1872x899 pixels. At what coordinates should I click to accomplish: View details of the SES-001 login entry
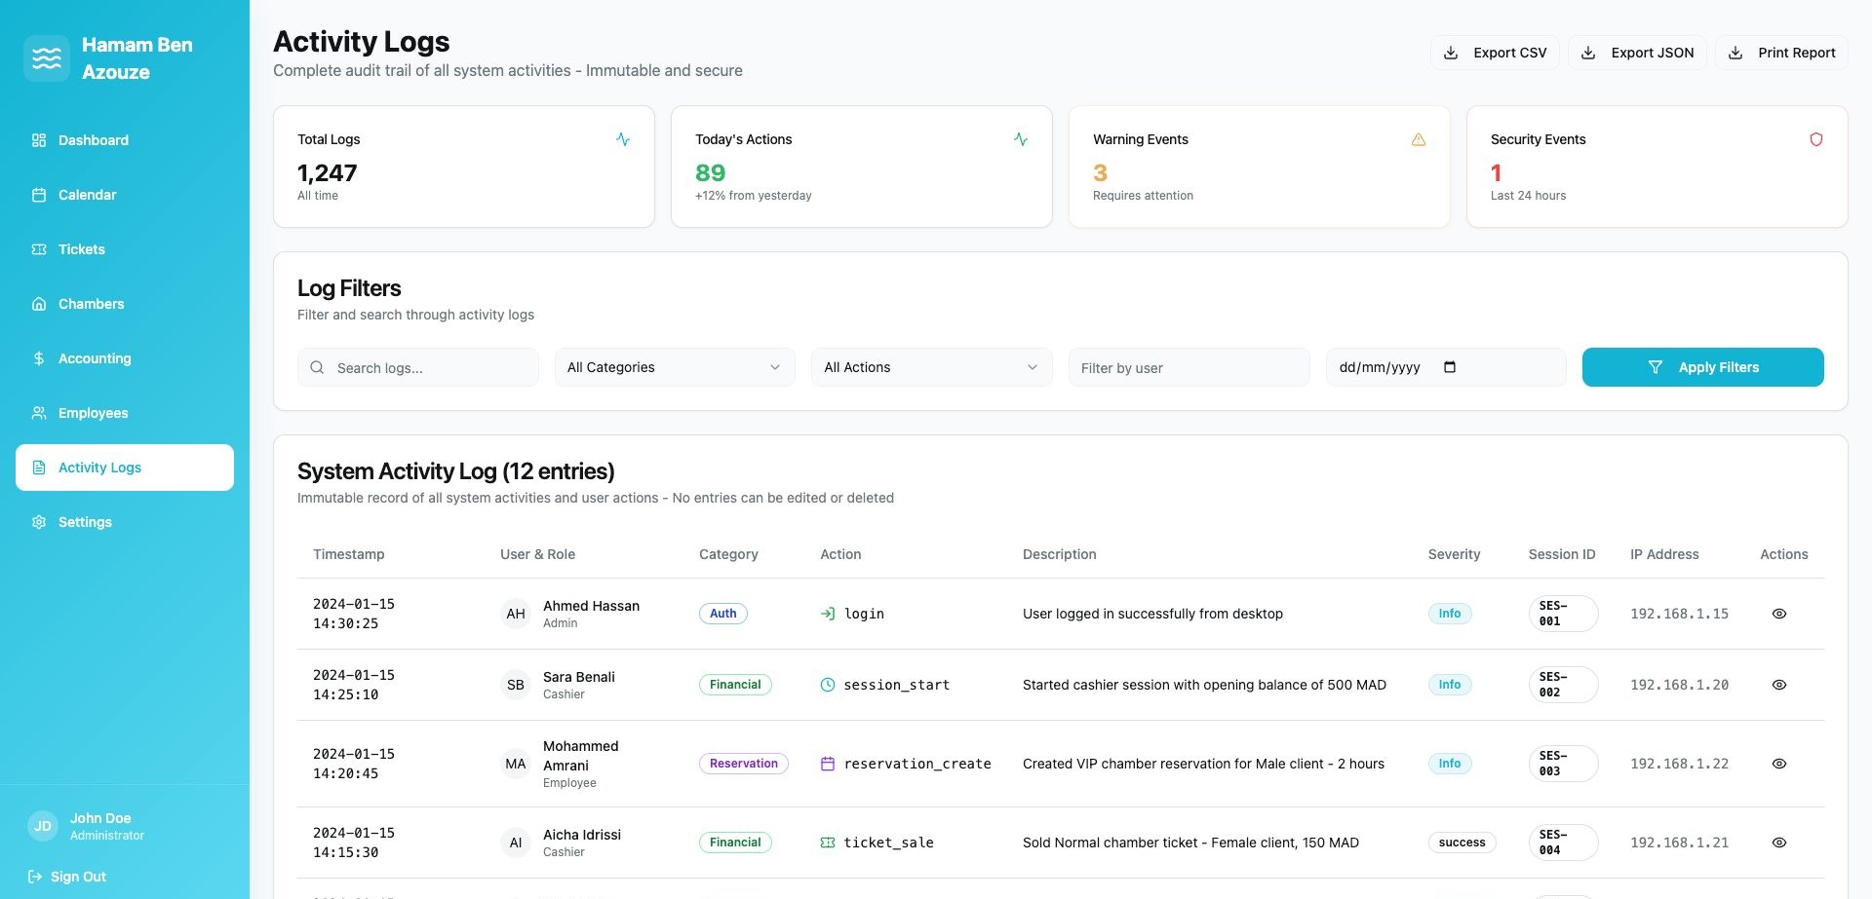click(1779, 614)
